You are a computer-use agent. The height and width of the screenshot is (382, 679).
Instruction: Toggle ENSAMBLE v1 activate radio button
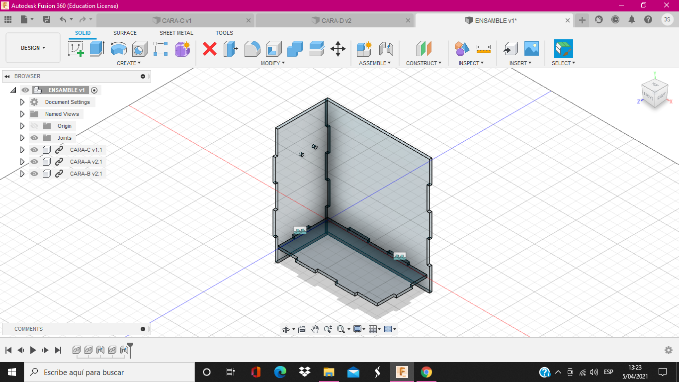pos(94,90)
